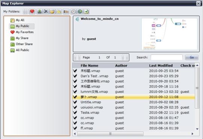The image size is (203, 139).
Task: Sort by Last Modified column header
Action: pos(161,66)
